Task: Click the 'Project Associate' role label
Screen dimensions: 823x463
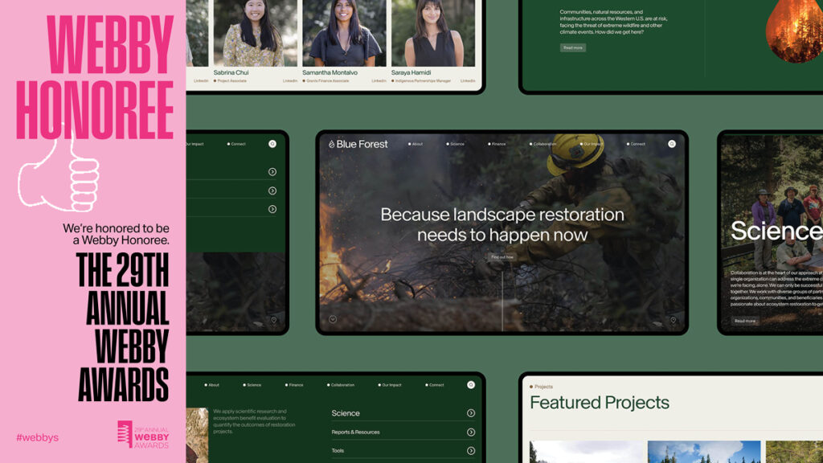Action: click(231, 81)
